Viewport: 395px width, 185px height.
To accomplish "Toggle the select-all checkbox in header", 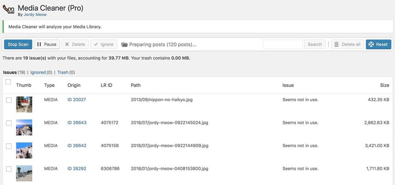I will 8,82.
